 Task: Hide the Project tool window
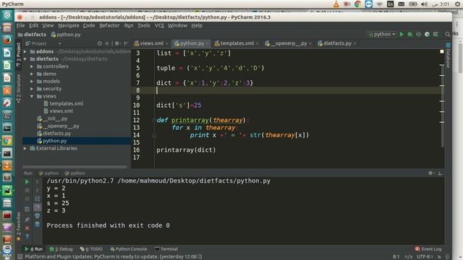(126, 43)
